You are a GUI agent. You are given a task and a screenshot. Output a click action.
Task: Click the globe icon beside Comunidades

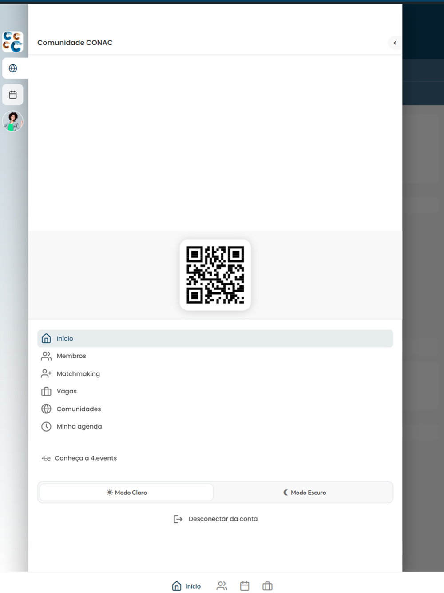click(46, 409)
